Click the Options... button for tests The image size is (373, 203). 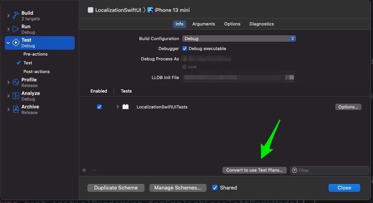(348, 107)
